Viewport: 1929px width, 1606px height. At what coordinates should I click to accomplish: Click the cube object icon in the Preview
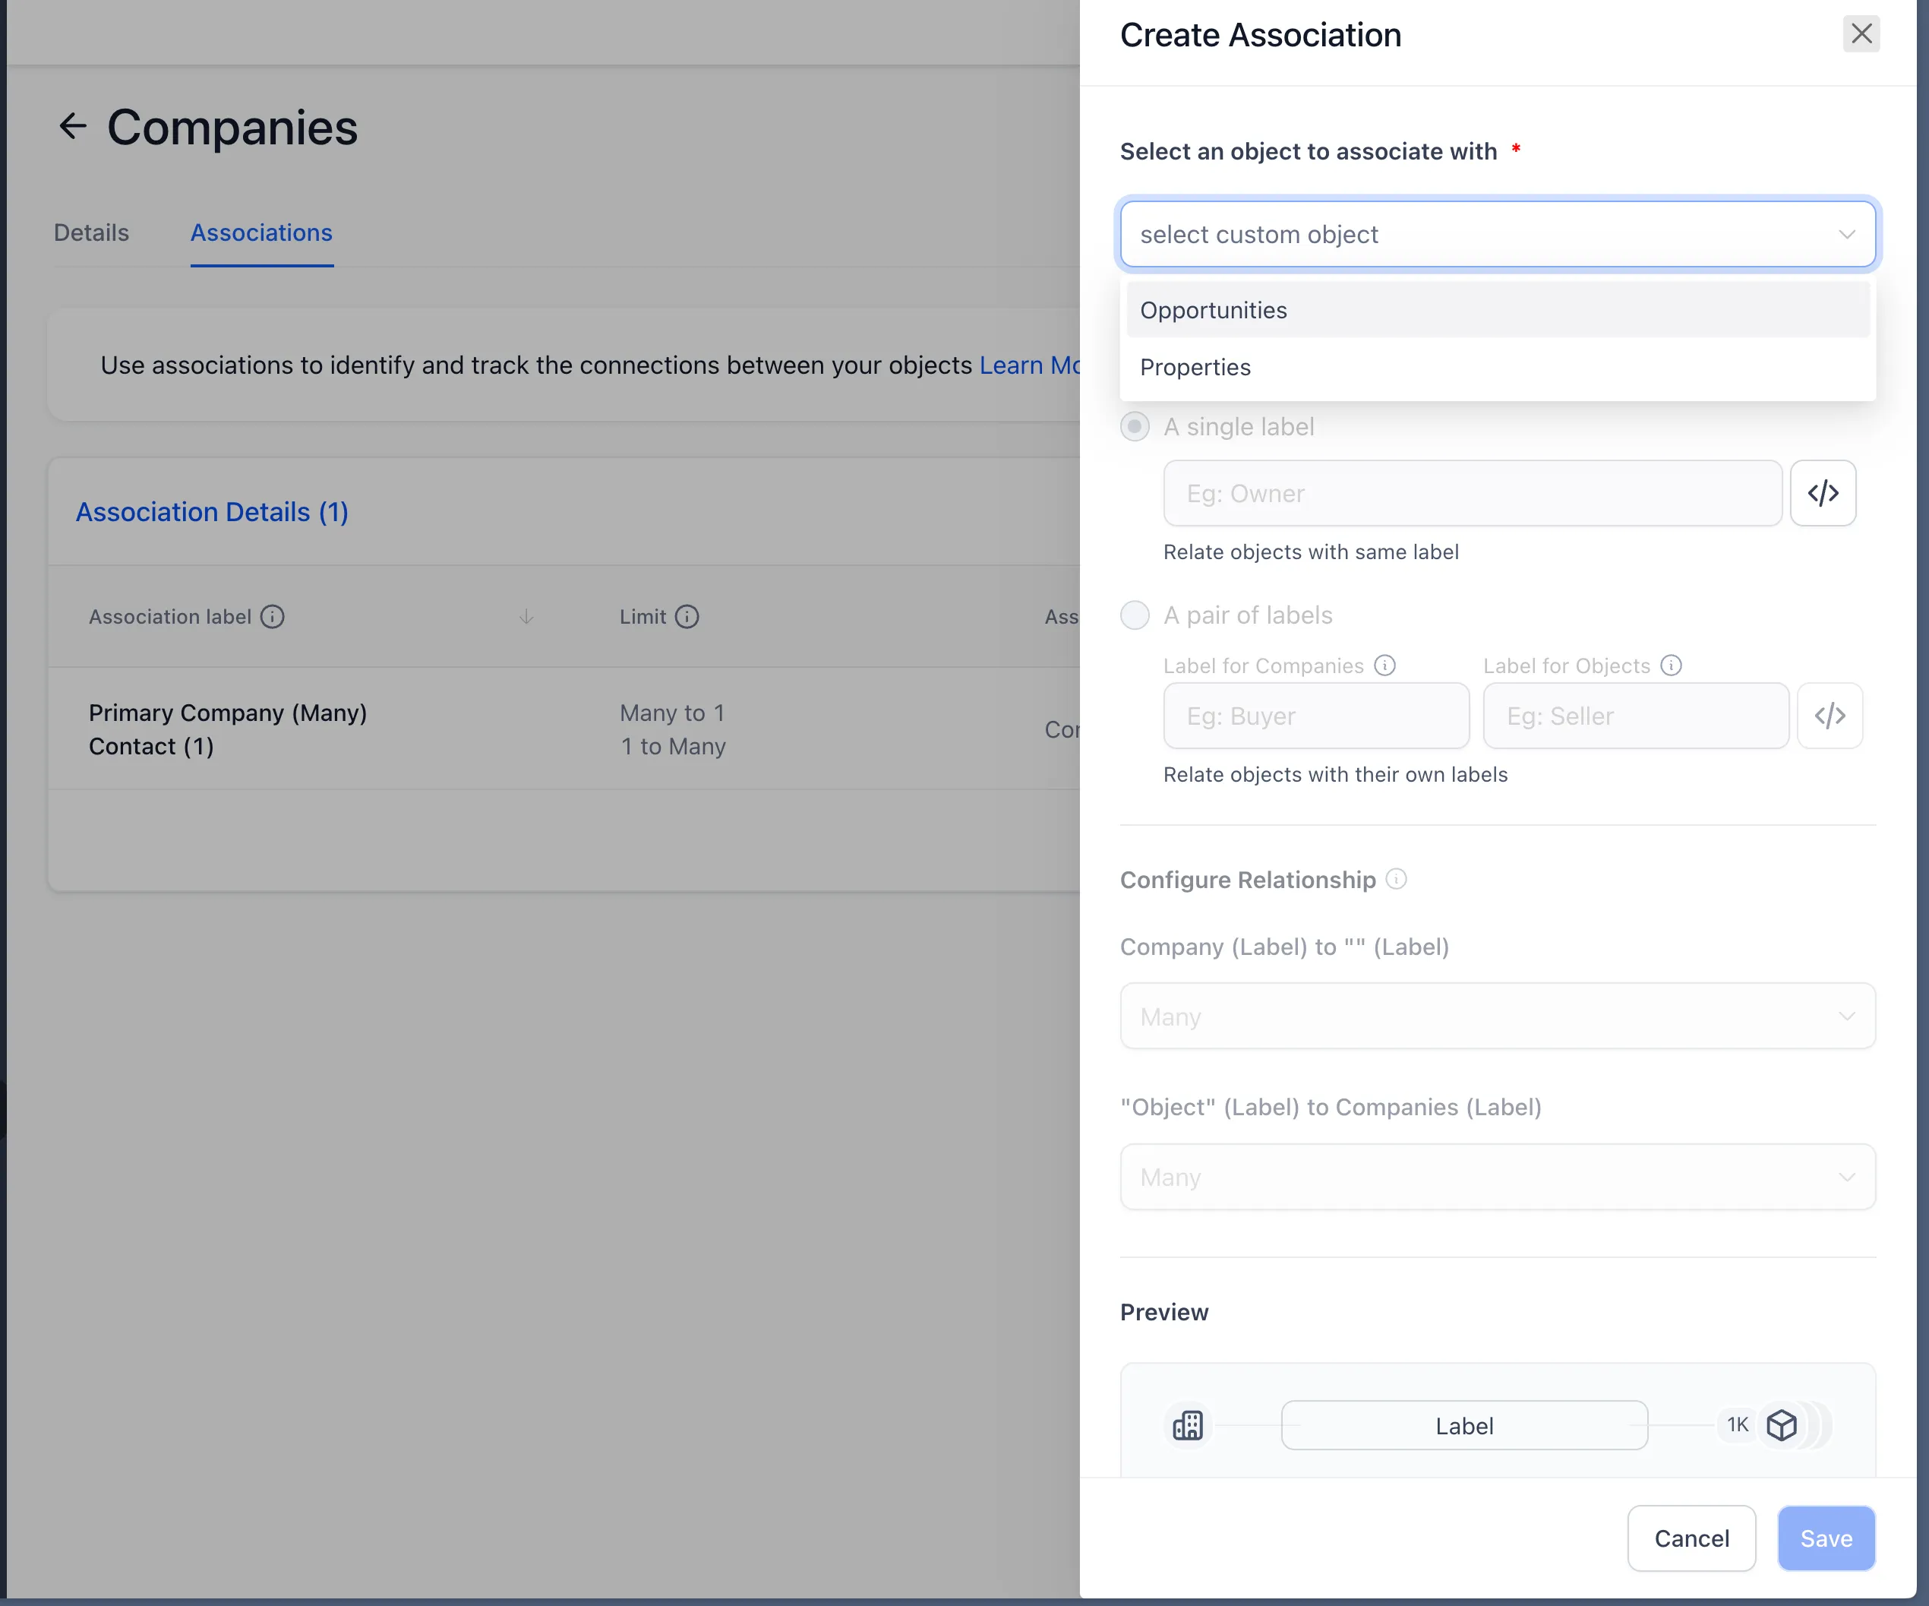point(1781,1425)
